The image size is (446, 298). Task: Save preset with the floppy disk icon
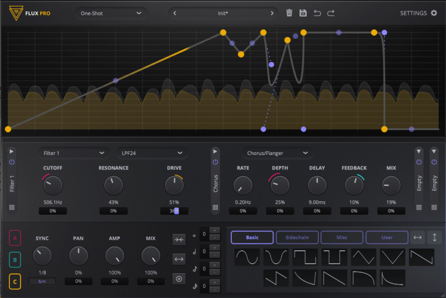point(303,13)
